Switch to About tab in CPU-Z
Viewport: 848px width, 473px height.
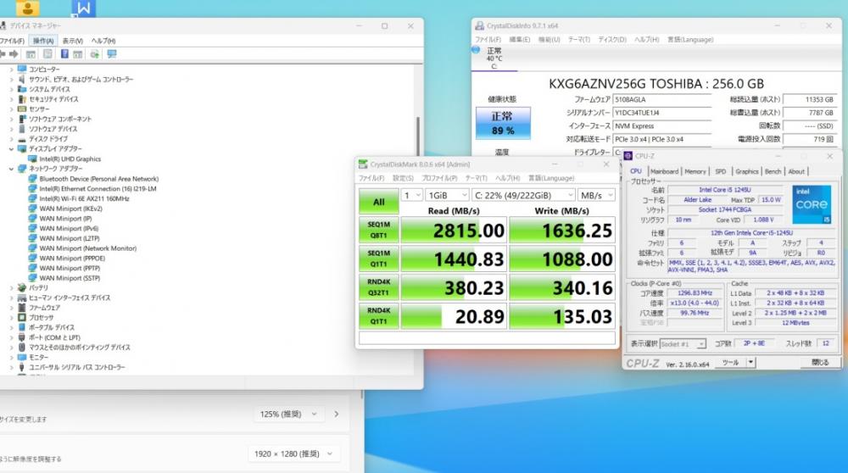coord(796,171)
